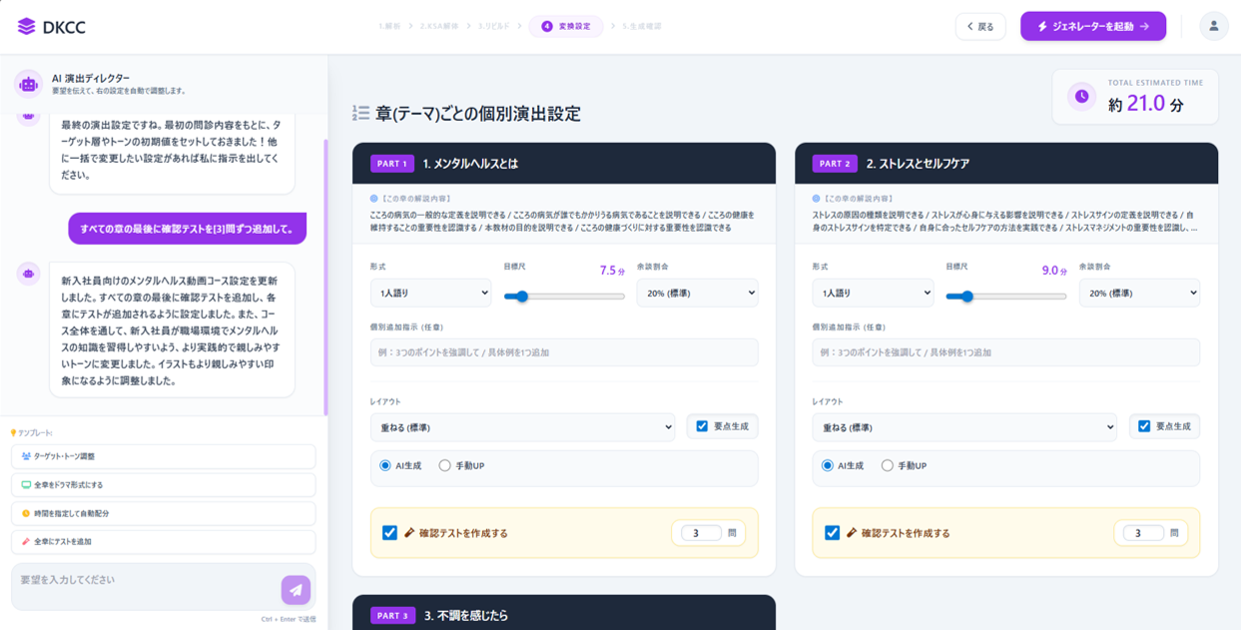Open 余談割合 dropdown in PART 2

click(1139, 293)
